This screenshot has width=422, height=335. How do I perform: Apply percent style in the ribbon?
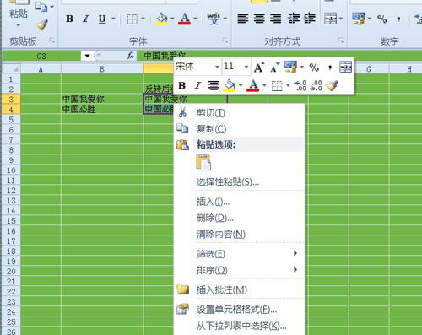pyautogui.click(x=381, y=19)
